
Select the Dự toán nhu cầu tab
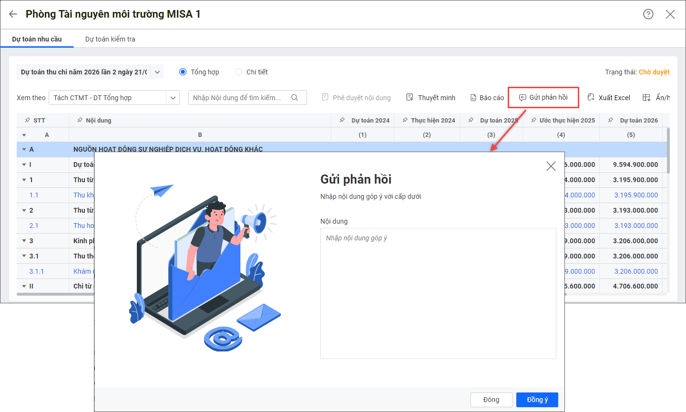pyautogui.click(x=37, y=39)
